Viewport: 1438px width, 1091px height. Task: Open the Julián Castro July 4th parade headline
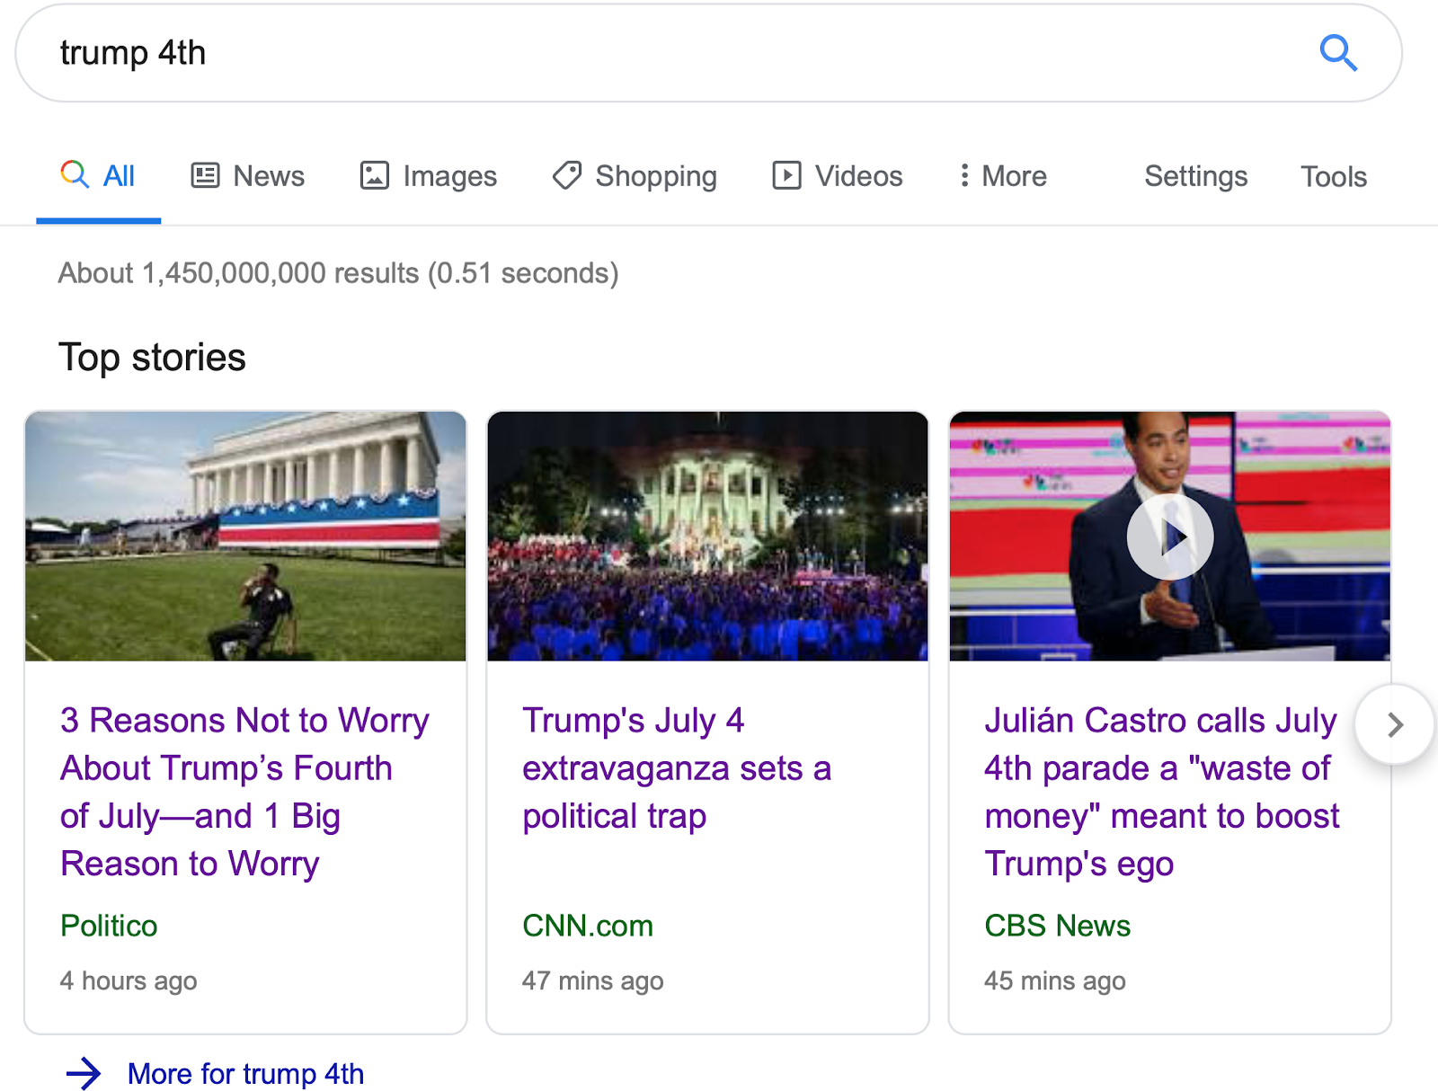(x=1162, y=792)
